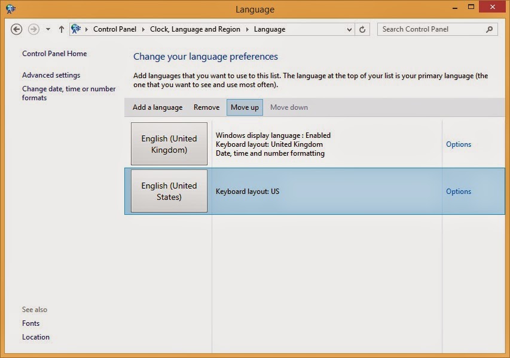The height and width of the screenshot is (358, 510).
Task: Select English (United Kingdom) language tile
Action: tap(169, 144)
